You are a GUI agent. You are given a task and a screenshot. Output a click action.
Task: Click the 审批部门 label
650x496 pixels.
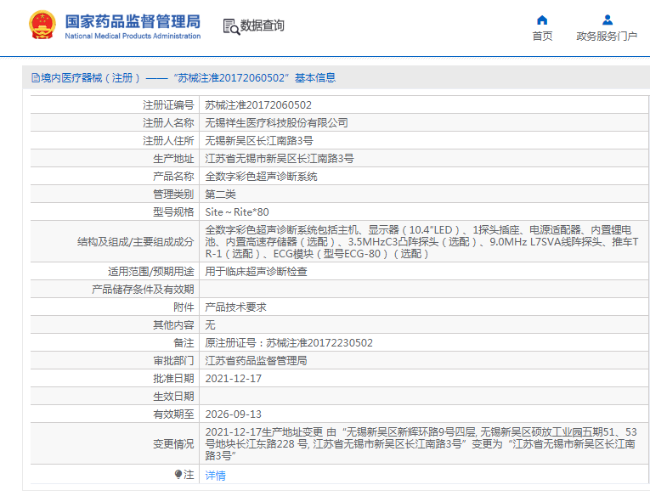tap(173, 360)
